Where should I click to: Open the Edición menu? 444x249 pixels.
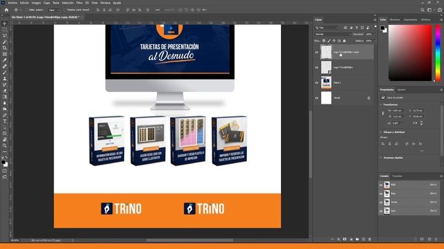pyautogui.click(x=24, y=3)
